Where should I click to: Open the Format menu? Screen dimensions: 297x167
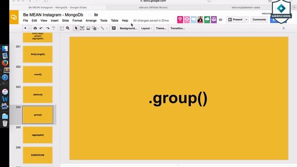click(77, 20)
